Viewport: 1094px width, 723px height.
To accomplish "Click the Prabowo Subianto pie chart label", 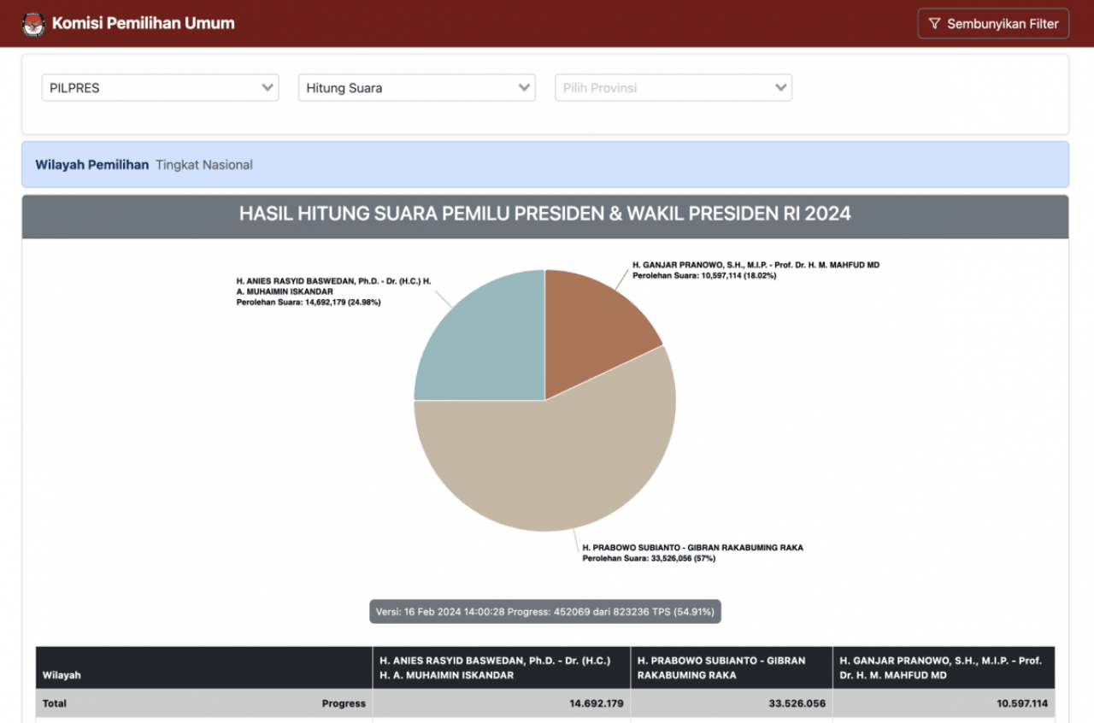I will click(692, 553).
